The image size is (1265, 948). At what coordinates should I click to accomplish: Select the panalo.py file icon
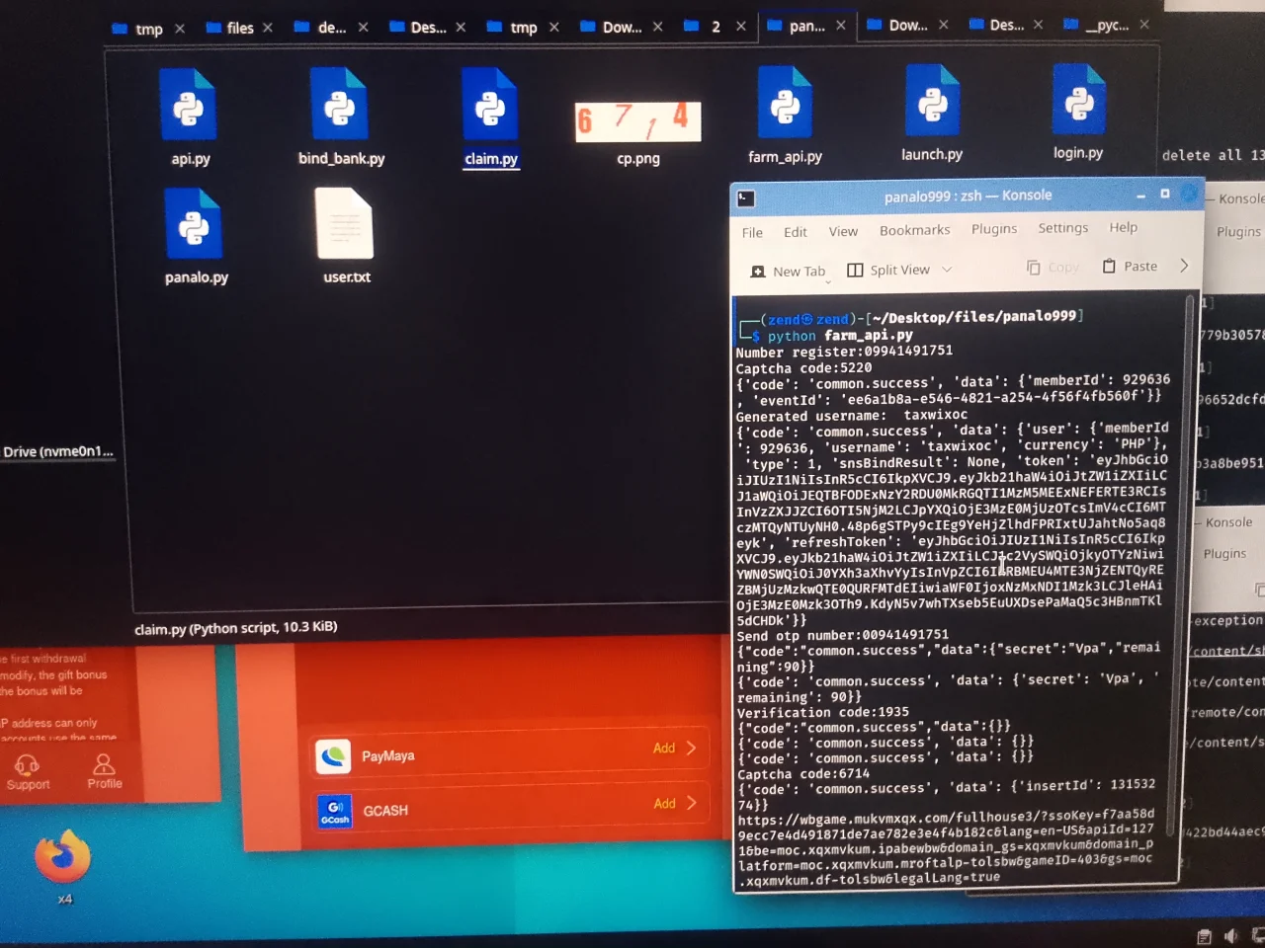pyautogui.click(x=194, y=223)
